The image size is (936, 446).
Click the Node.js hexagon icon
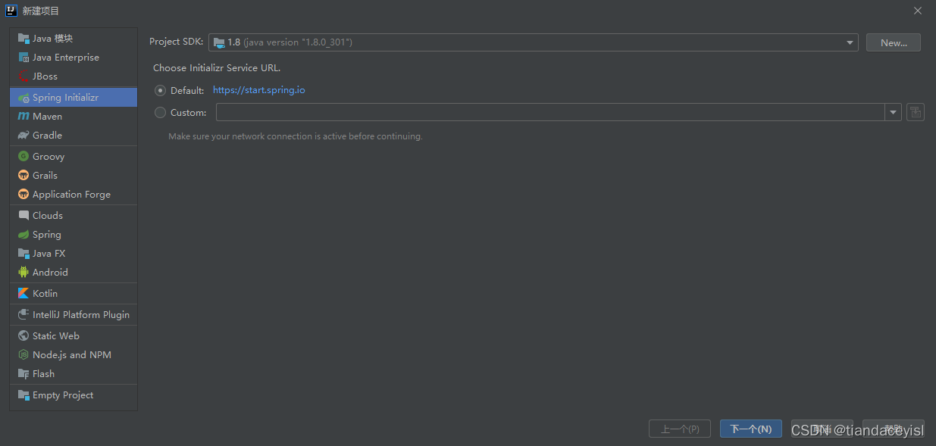point(23,355)
